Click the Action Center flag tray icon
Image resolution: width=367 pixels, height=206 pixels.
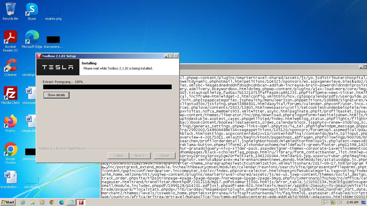pos(326,202)
